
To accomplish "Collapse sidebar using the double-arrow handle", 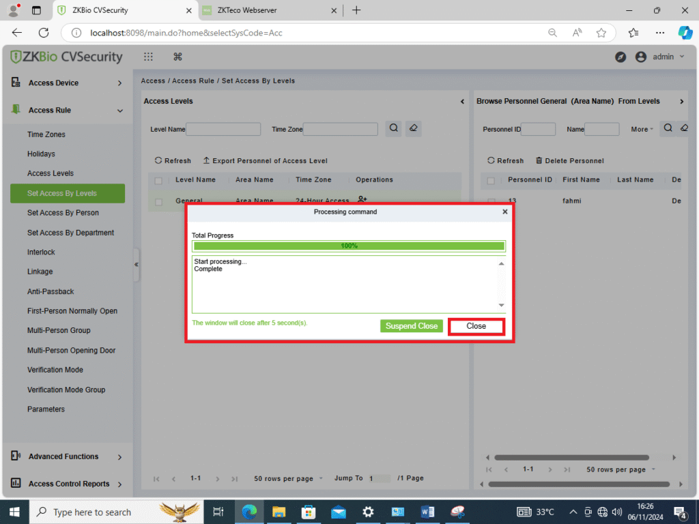I will (x=137, y=264).
